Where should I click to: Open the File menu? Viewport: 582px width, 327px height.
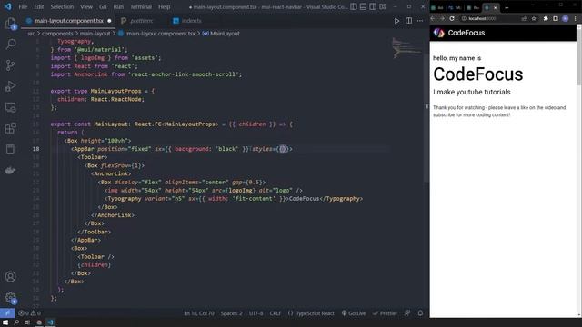pyautogui.click(x=23, y=6)
